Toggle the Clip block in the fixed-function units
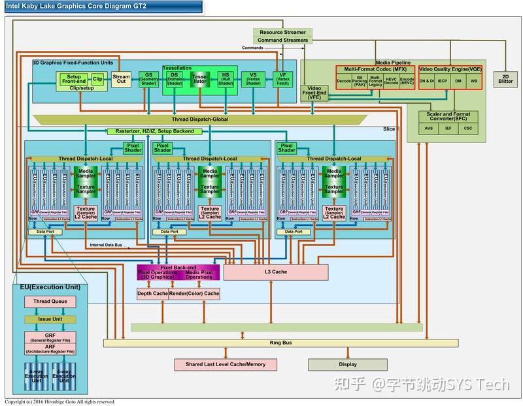This screenshot has height=406, width=523. [97, 78]
